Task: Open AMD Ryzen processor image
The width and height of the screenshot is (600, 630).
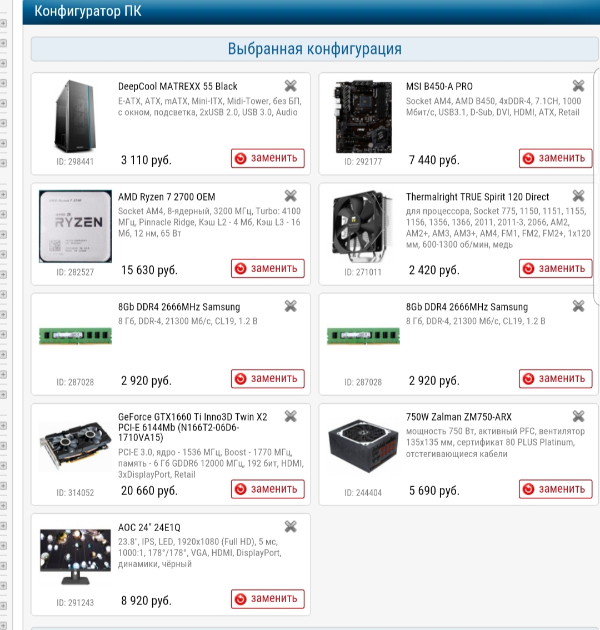Action: pos(75,226)
